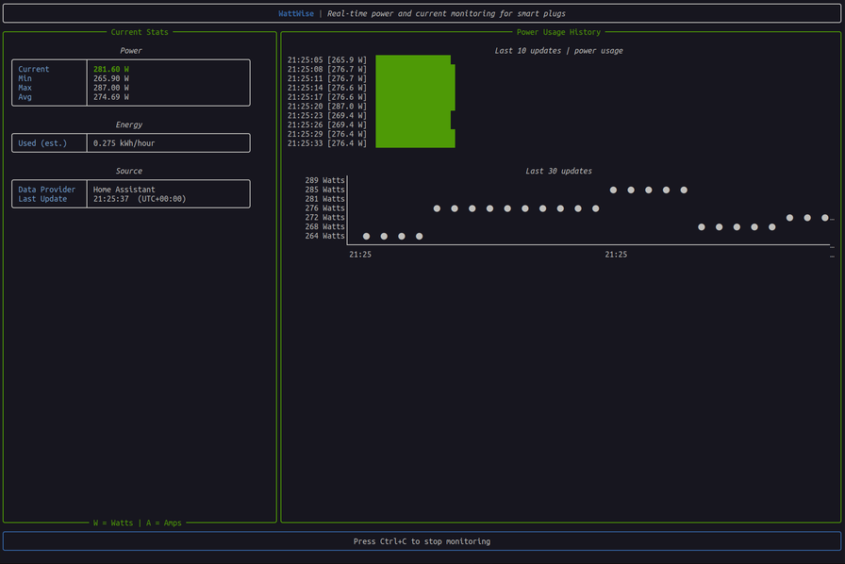Click the 21:25:20 [287.0 W] history entry
The image size is (845, 564).
327,107
